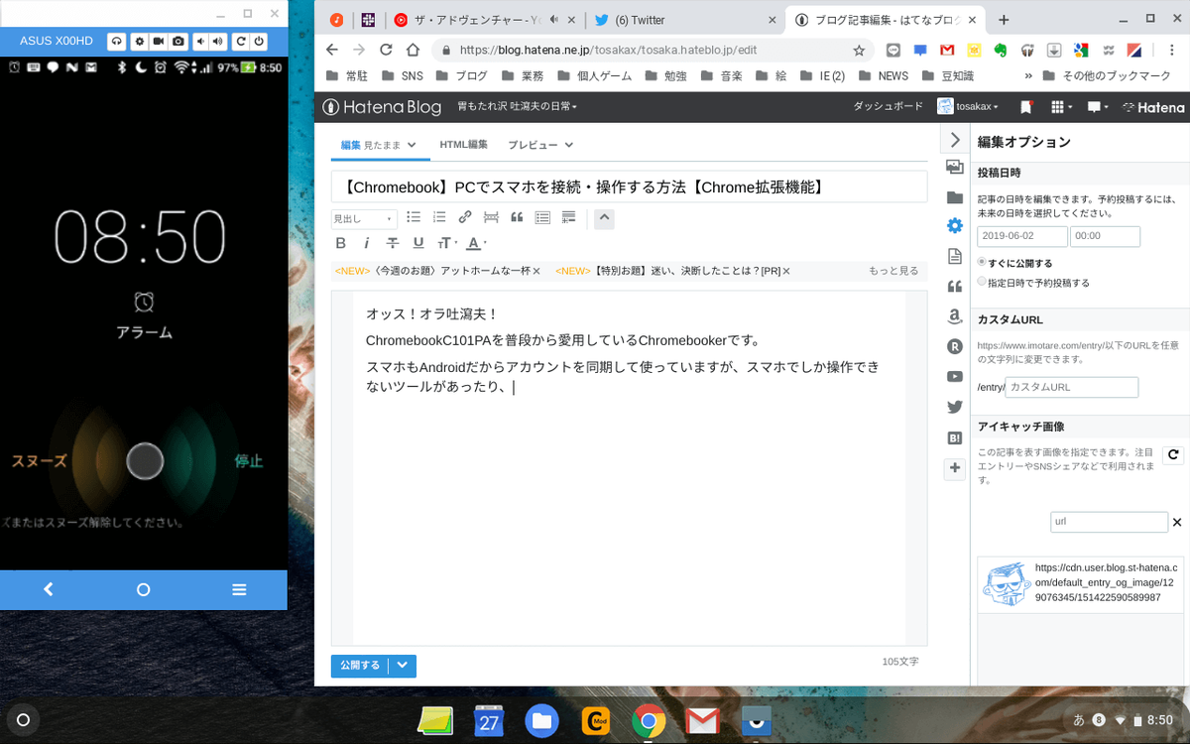This screenshot has height=744, width=1190.
Task: Toggle bold text formatting
Action: [x=341, y=243]
